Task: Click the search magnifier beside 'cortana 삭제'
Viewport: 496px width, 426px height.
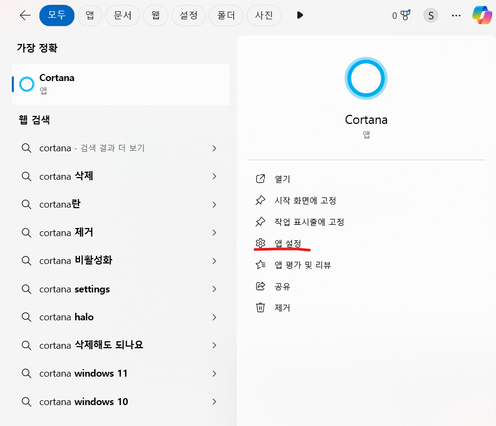Action: (x=26, y=176)
